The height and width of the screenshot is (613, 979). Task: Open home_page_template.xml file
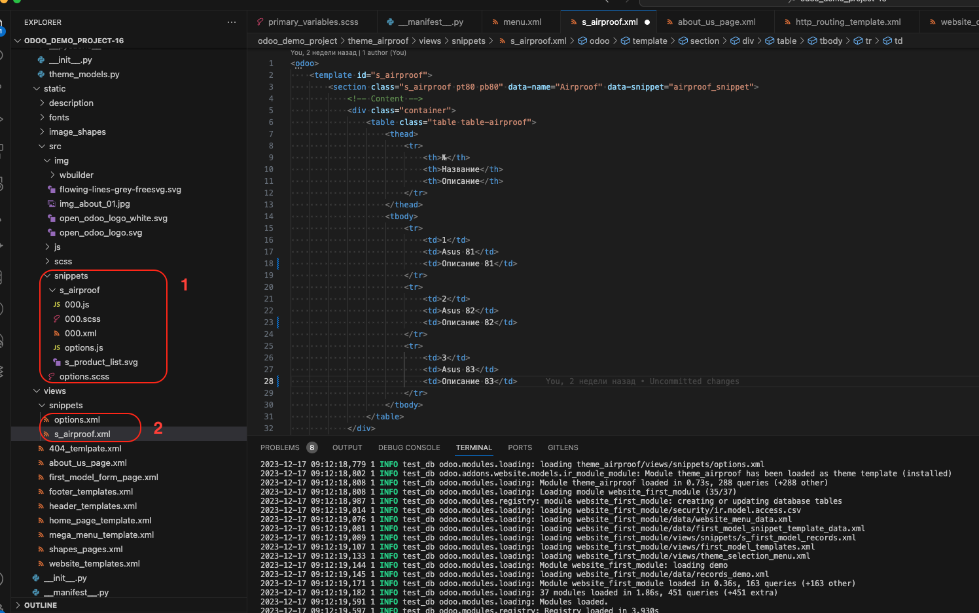(x=100, y=521)
